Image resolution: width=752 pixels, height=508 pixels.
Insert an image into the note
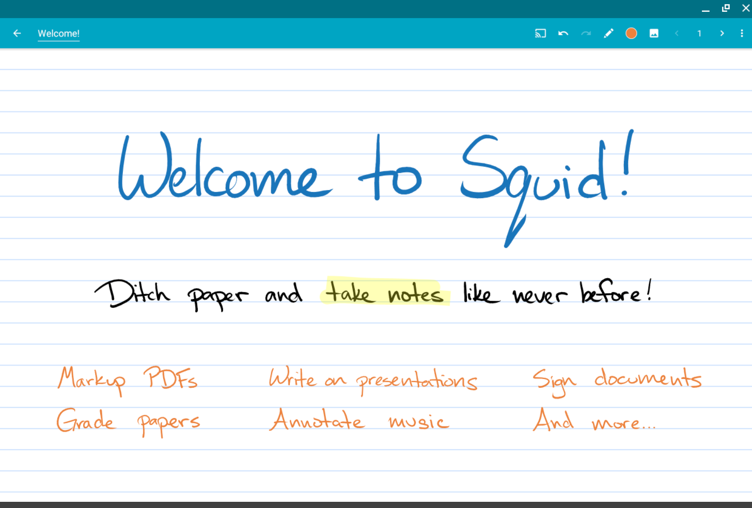tap(654, 33)
